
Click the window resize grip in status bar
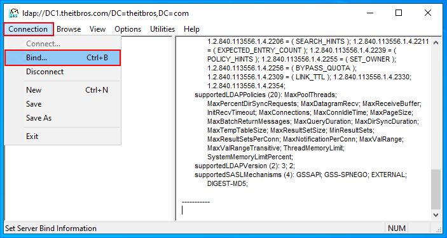coord(439,229)
